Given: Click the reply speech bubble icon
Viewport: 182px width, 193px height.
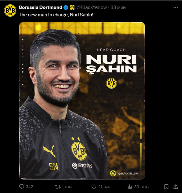Looking at the screenshot, I should coord(22,187).
